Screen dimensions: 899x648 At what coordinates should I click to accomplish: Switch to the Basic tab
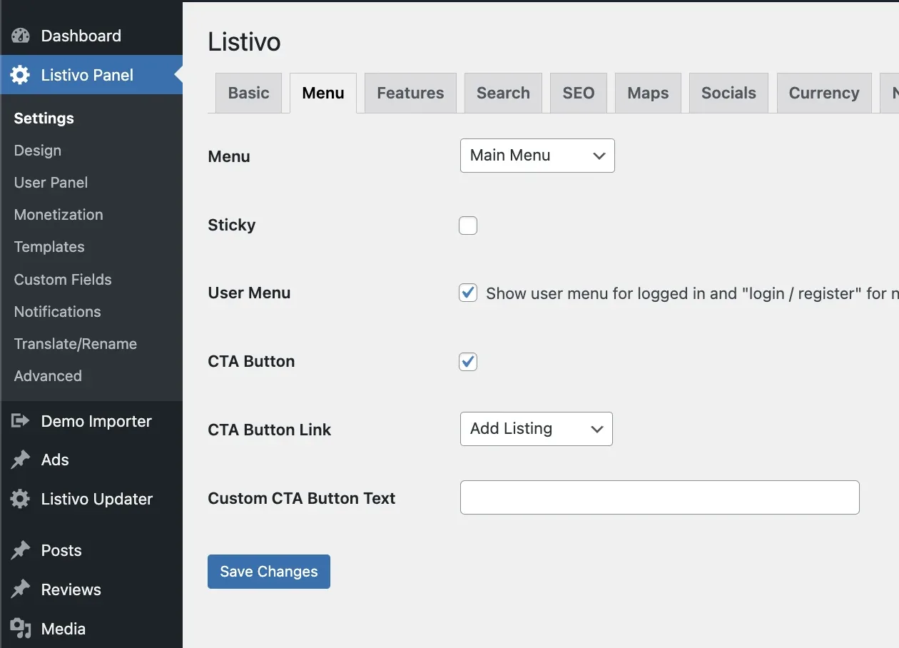(248, 93)
